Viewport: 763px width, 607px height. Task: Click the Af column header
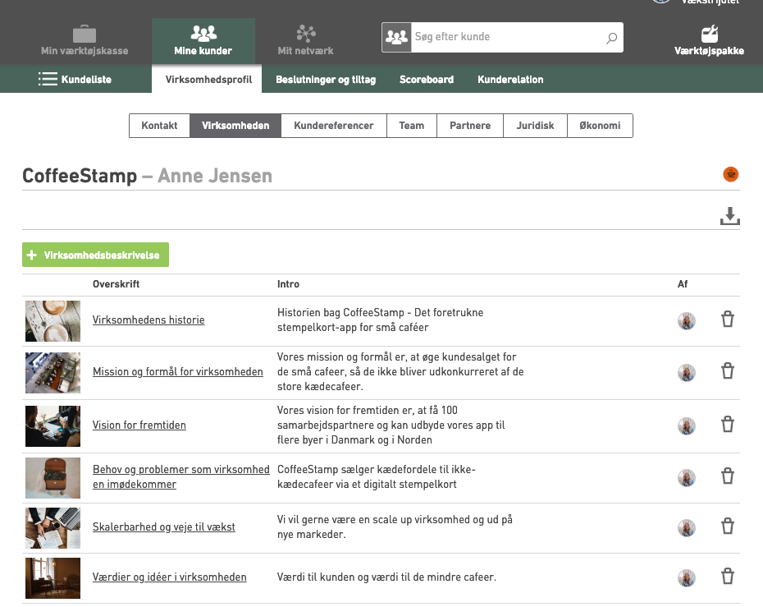(683, 284)
